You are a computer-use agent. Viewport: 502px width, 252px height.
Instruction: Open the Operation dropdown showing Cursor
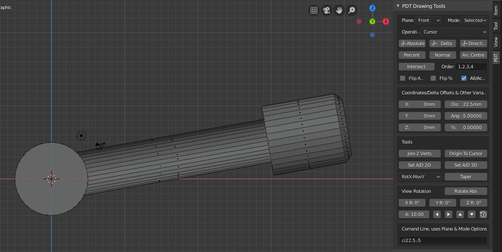454,32
